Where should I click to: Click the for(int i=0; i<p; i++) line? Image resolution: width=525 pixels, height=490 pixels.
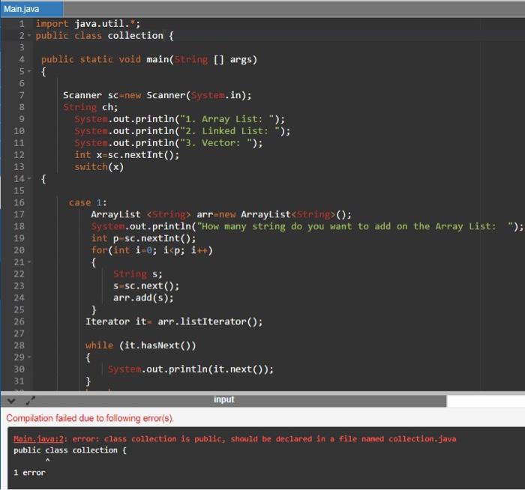click(x=151, y=250)
